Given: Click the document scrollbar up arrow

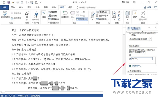Looking at the screenshot, I should click(x=124, y=26).
